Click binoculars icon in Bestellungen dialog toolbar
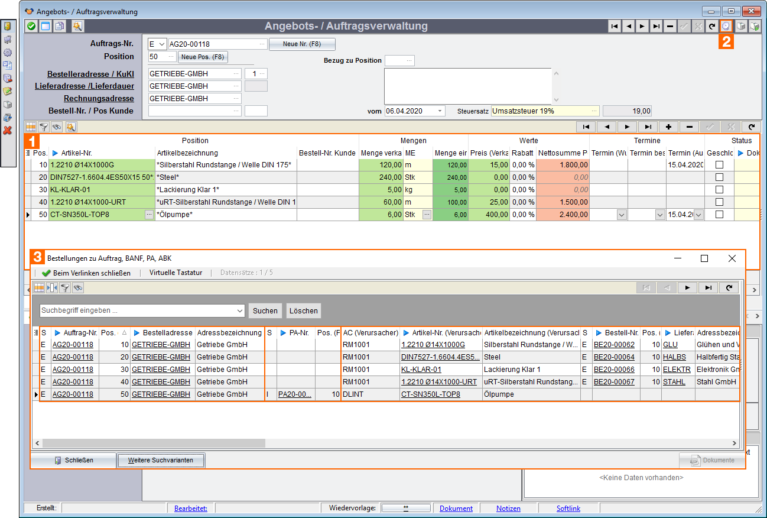 [x=77, y=287]
